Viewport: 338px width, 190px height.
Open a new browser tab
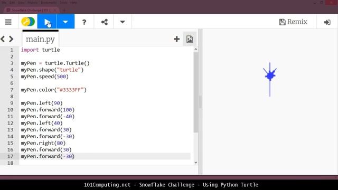click(x=64, y=10)
